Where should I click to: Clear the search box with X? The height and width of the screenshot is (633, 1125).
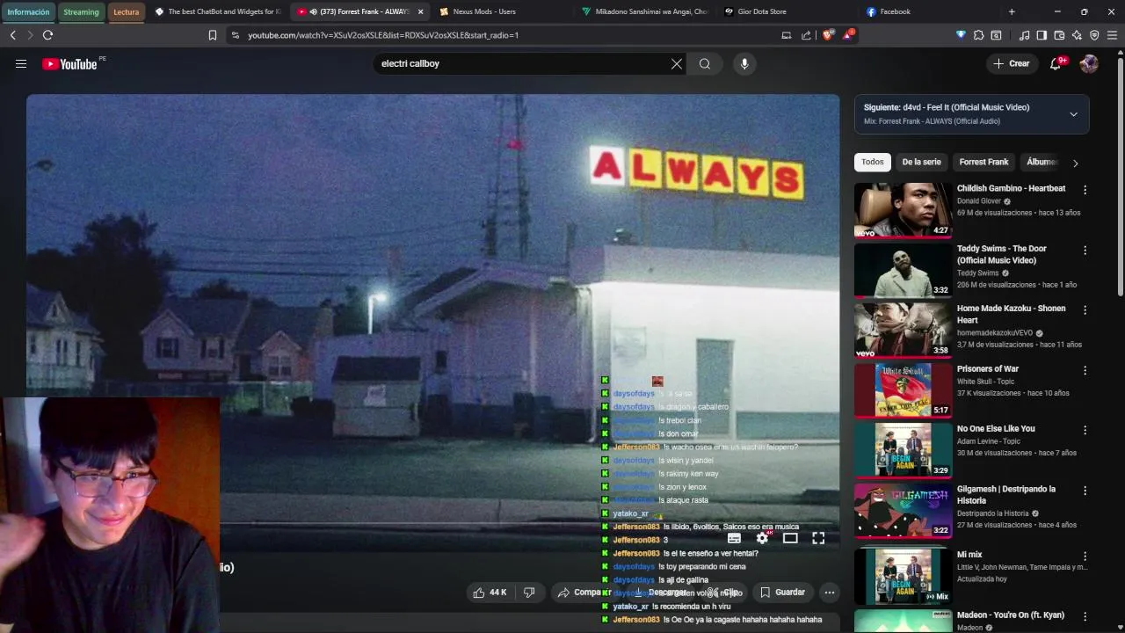click(677, 64)
